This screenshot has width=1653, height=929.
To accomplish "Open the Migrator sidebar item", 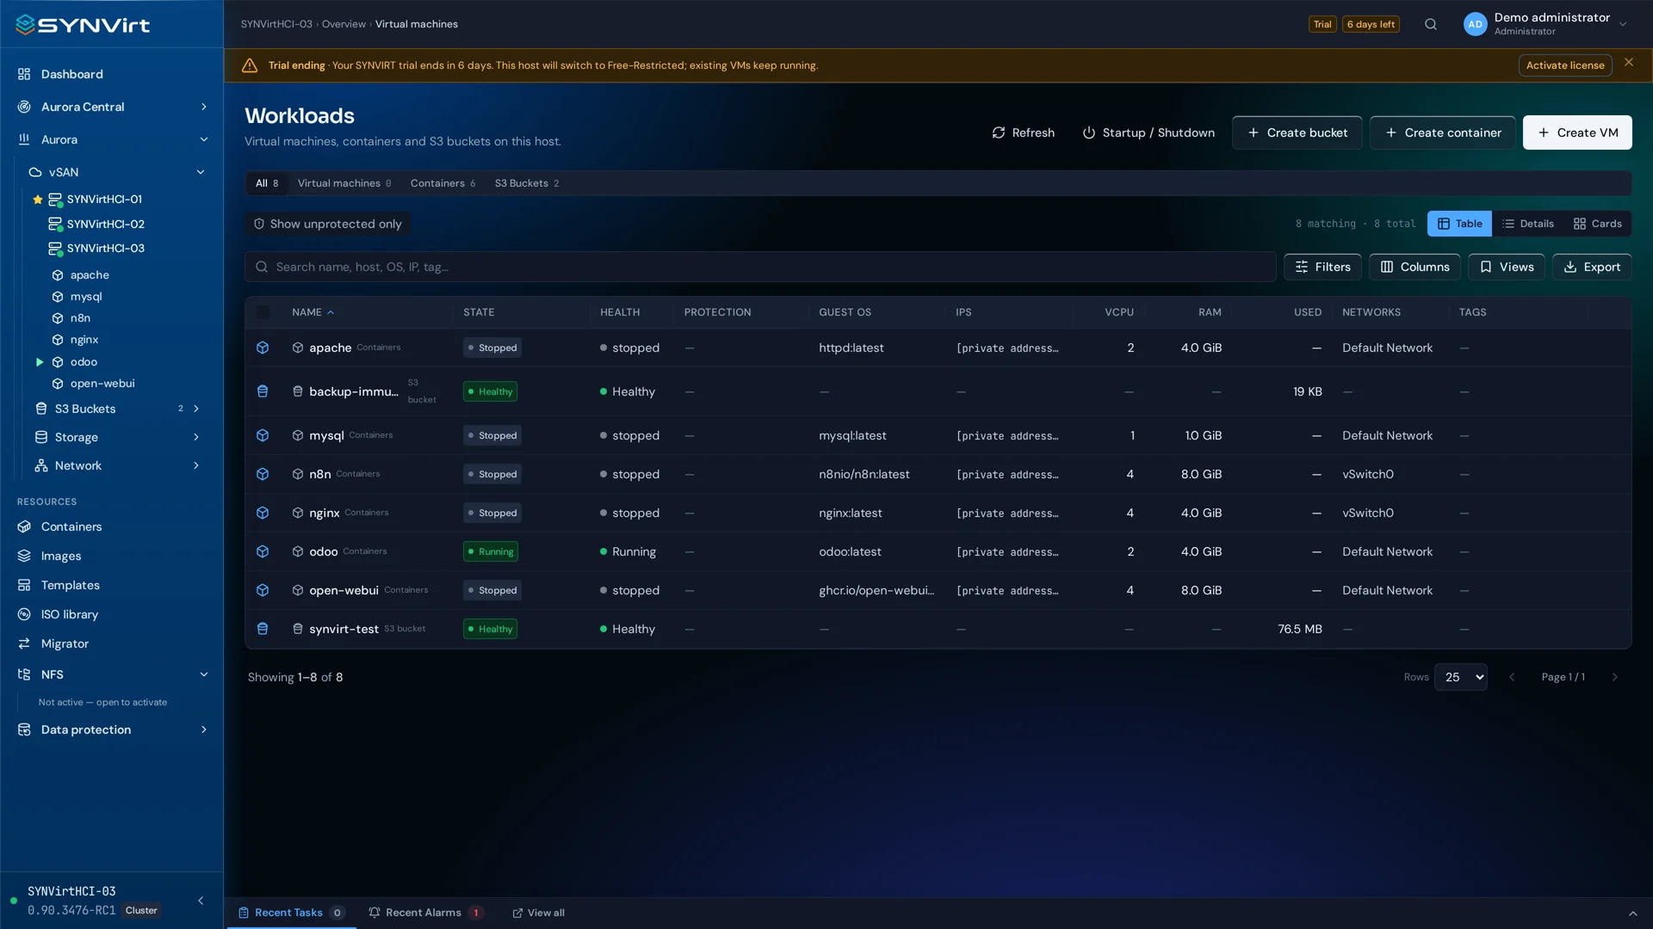I will tap(65, 643).
